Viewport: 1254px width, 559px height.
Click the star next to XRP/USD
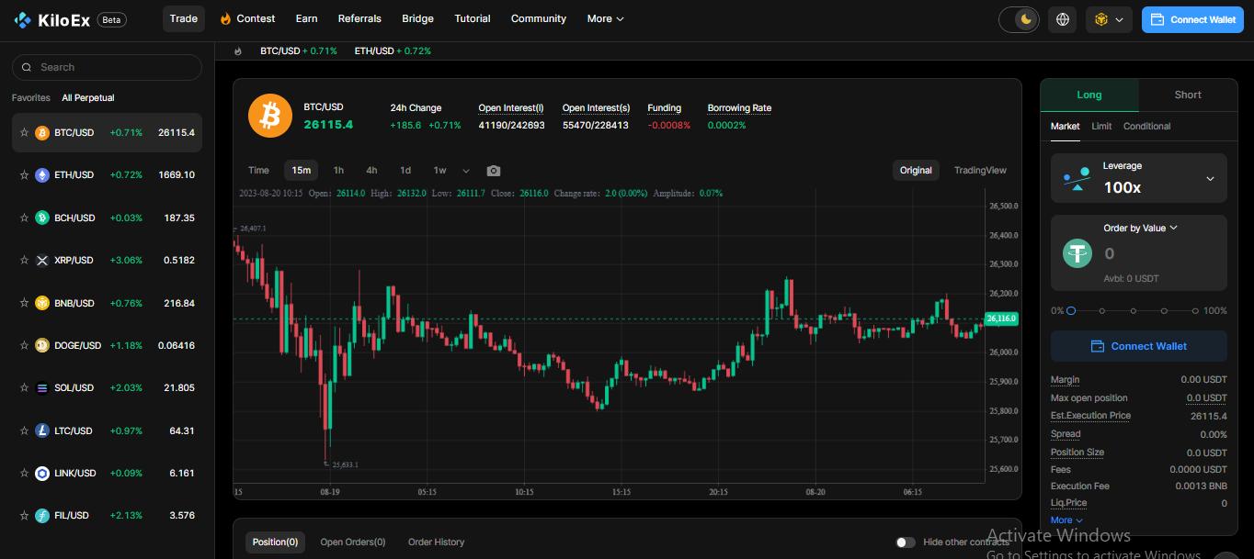[x=24, y=261]
